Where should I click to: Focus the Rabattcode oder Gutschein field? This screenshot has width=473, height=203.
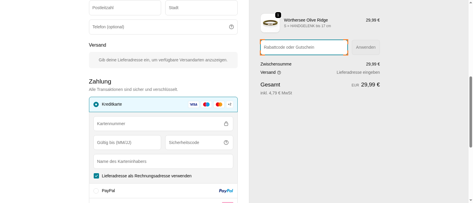[x=304, y=47]
